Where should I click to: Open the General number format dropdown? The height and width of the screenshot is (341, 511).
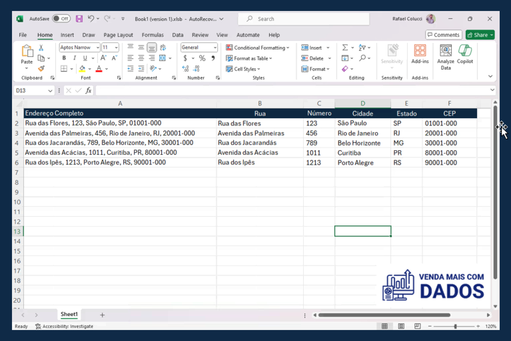(x=215, y=47)
